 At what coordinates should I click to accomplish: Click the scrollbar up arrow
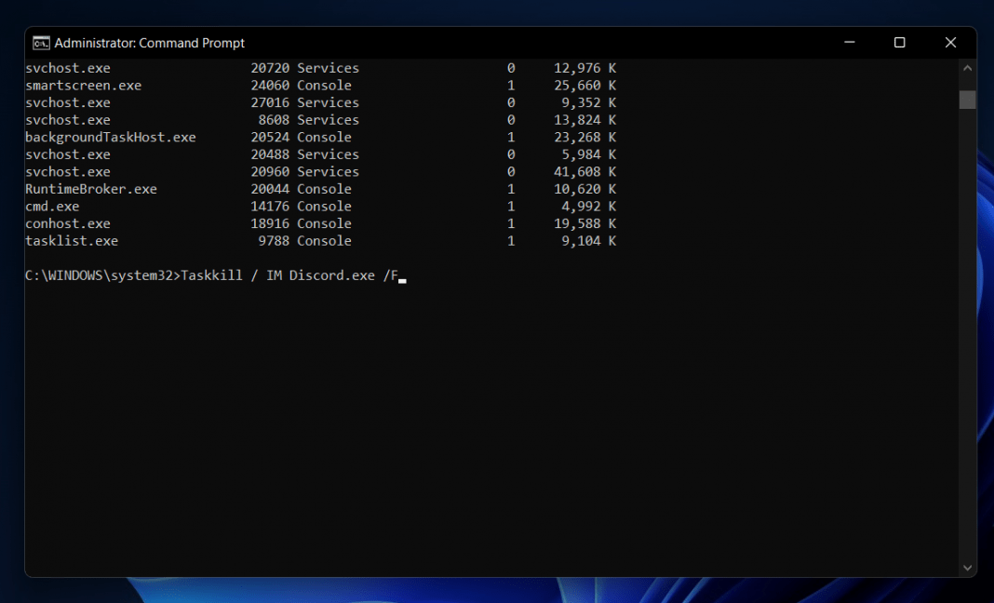[967, 69]
